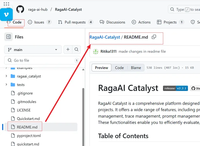Open the Issues tab

click(39, 22)
